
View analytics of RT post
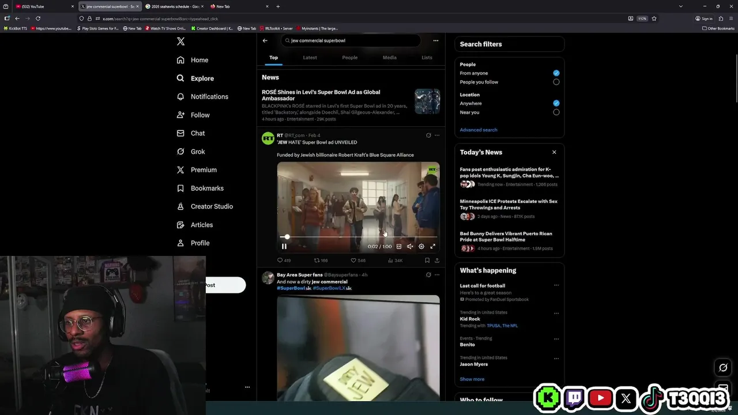(x=395, y=261)
